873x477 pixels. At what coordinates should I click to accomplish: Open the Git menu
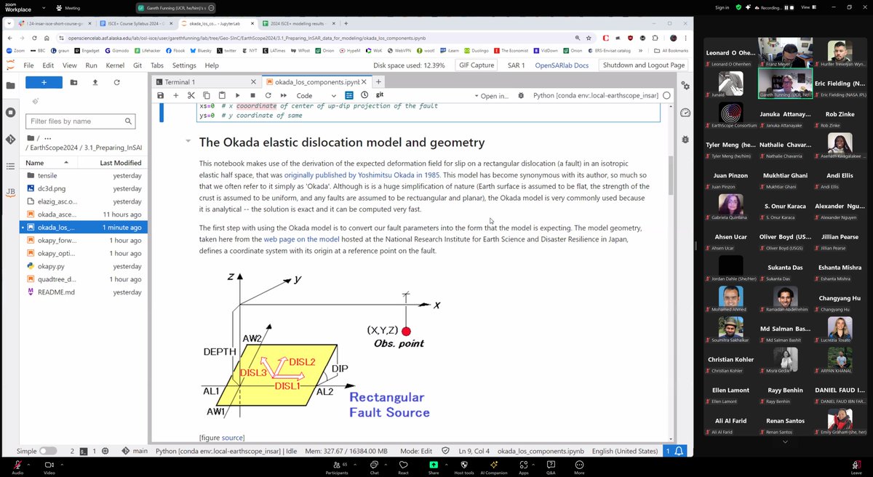coord(137,65)
